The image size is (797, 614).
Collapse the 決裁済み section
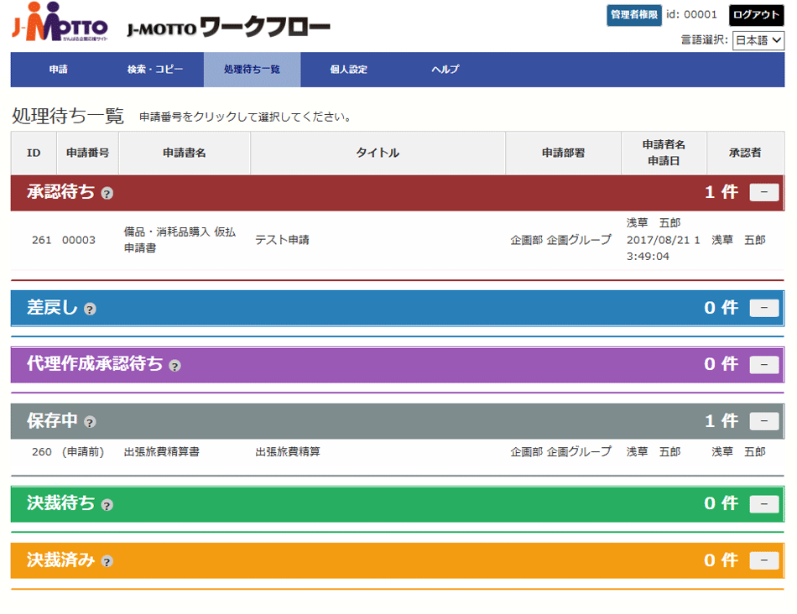763,560
